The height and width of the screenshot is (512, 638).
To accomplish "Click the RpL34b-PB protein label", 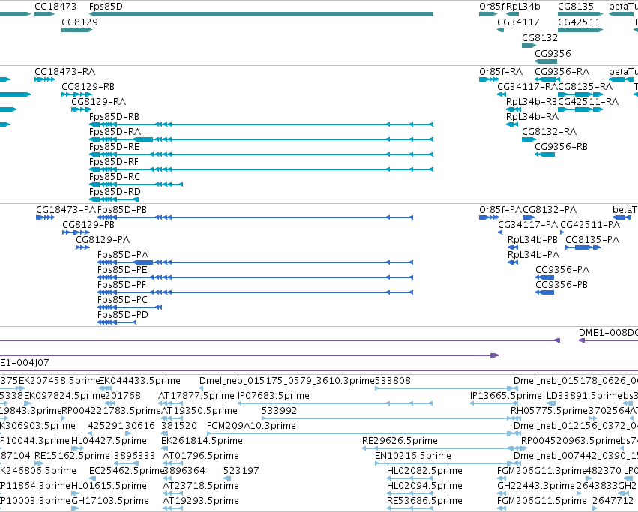I will [x=532, y=240].
